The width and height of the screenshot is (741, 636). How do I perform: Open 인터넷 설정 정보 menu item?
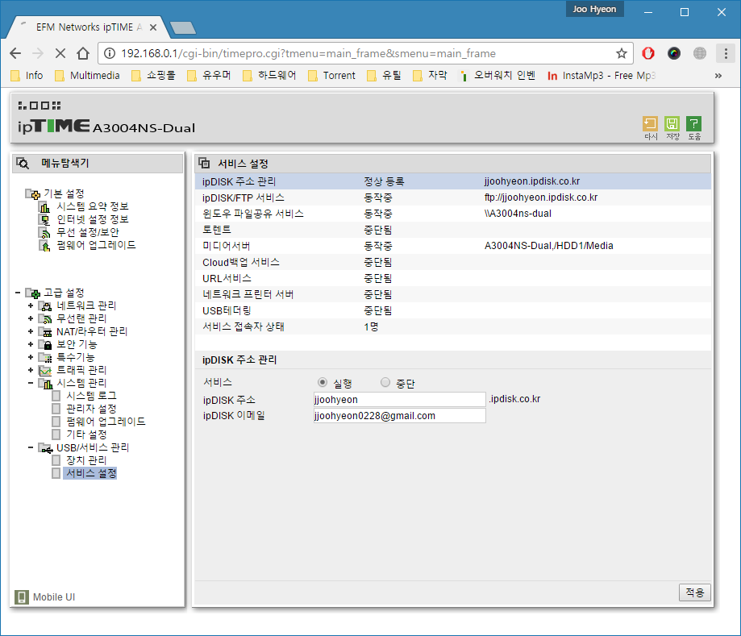93,219
